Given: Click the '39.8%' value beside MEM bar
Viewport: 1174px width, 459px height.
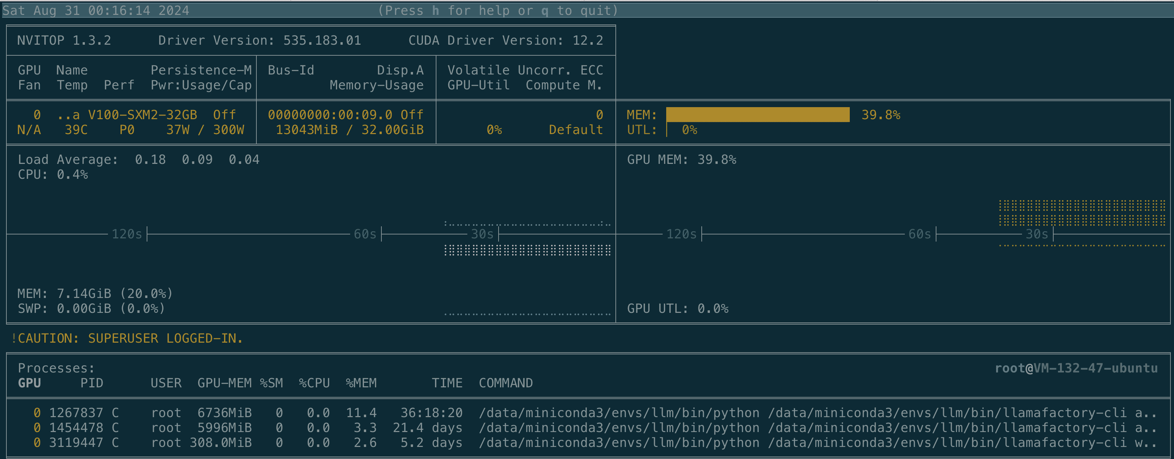Looking at the screenshot, I should [x=881, y=115].
